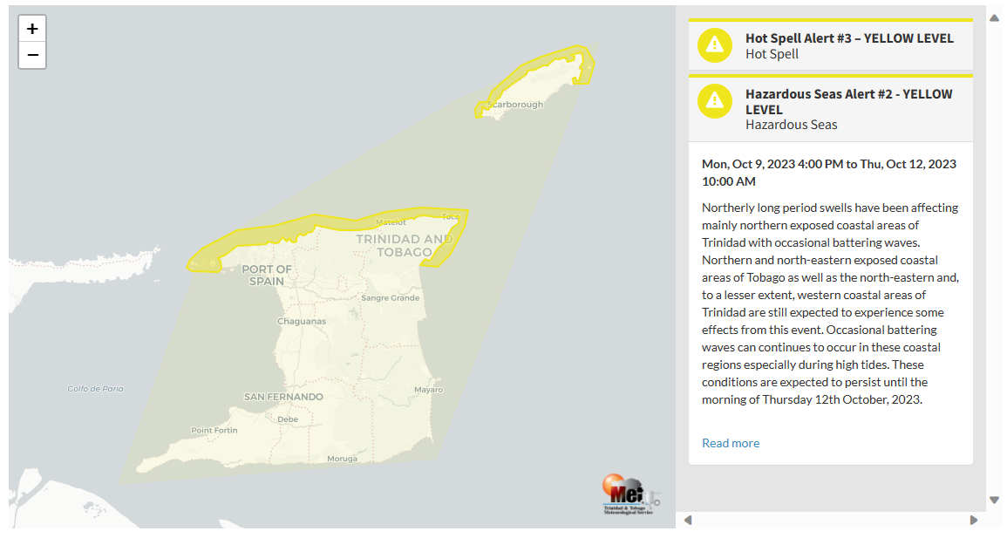Click the Chaguanas map label
Viewport: 1007px width, 538px height.
(301, 321)
